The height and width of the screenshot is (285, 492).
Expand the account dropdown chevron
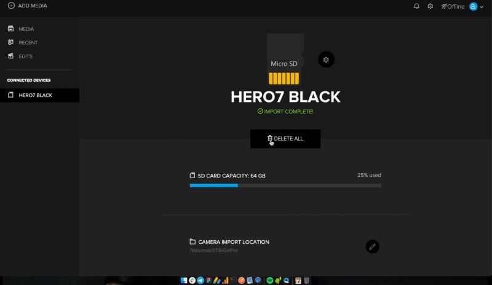(x=482, y=7)
